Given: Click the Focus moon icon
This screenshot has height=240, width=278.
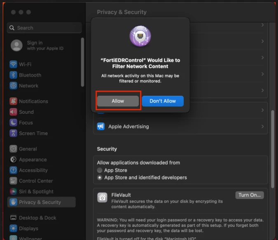Looking at the screenshot, I should pos(13,122).
